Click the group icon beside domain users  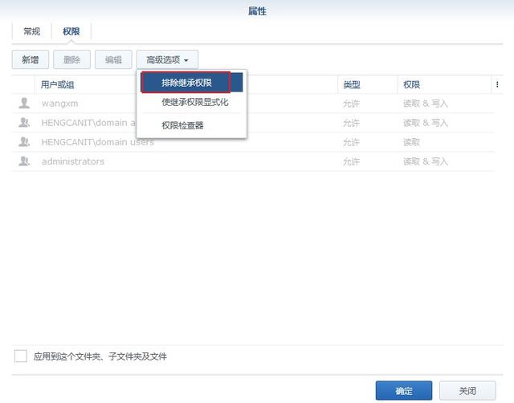pyautogui.click(x=24, y=142)
